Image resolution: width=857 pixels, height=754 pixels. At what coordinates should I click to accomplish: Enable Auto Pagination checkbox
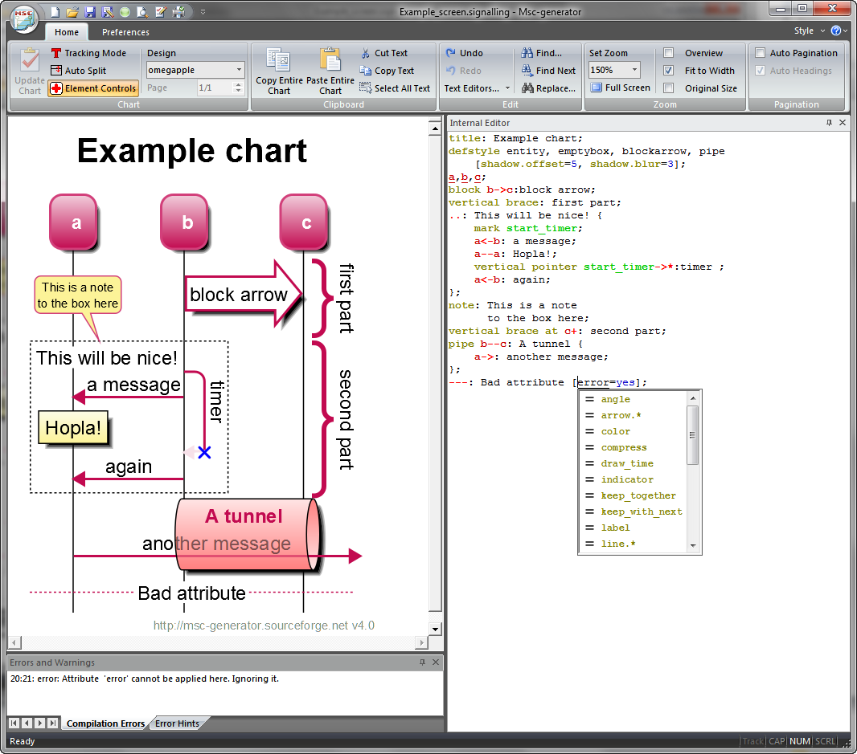click(x=760, y=53)
